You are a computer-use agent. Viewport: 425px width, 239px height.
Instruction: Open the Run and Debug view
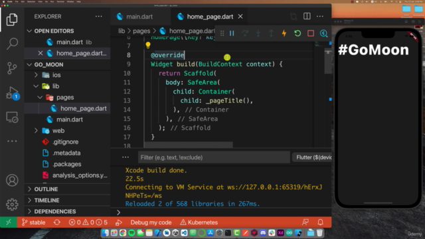click(12, 93)
